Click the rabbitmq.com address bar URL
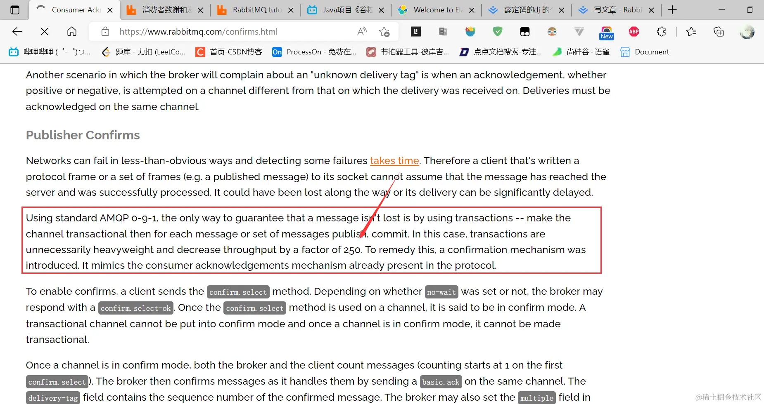Image resolution: width=764 pixels, height=404 pixels. (x=198, y=32)
